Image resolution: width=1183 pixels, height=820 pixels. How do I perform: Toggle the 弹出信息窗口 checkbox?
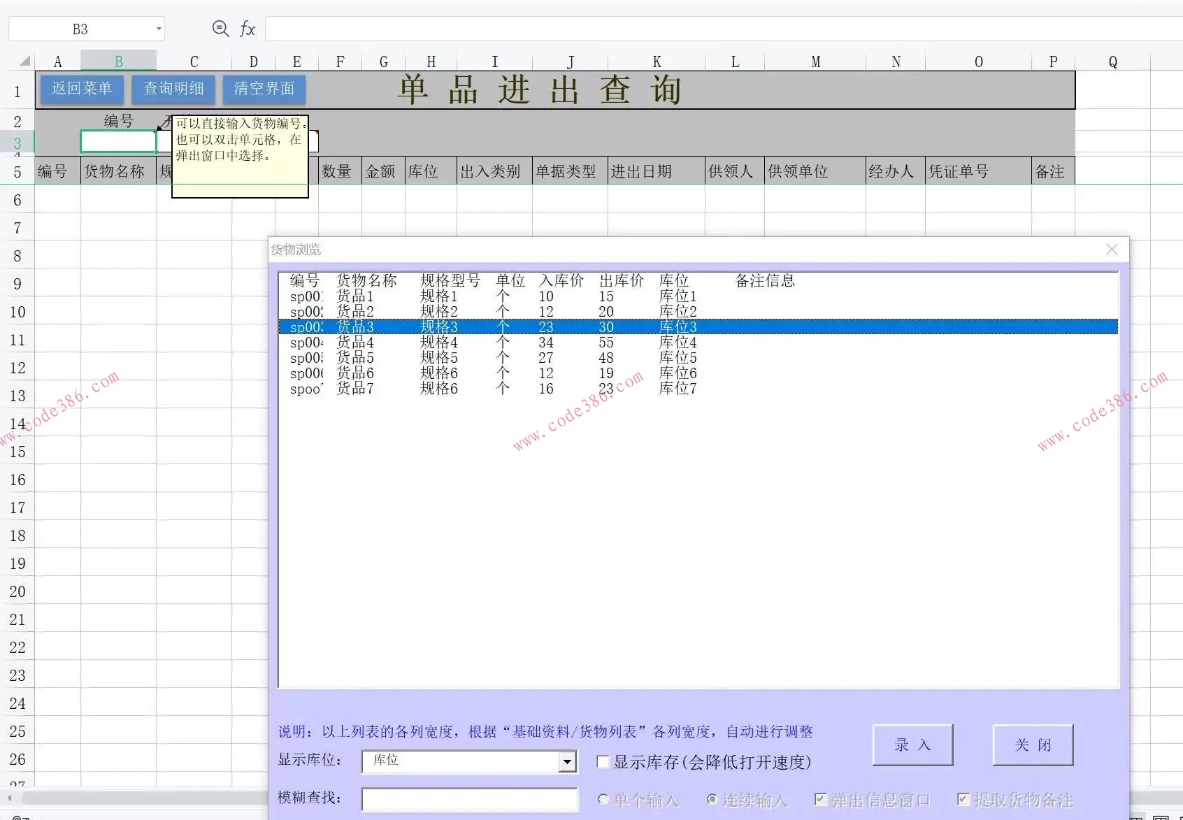[821, 799]
